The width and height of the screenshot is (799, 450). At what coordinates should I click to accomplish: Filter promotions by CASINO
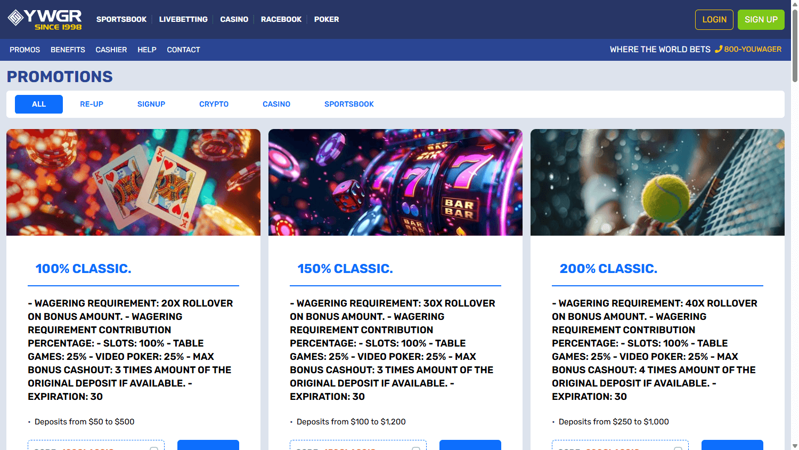[276, 104]
